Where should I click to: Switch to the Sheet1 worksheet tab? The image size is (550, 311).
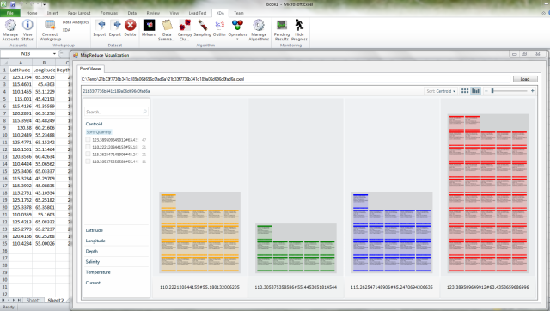click(x=34, y=300)
